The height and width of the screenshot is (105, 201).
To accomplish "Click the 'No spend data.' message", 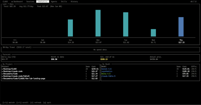I will [100, 50].
